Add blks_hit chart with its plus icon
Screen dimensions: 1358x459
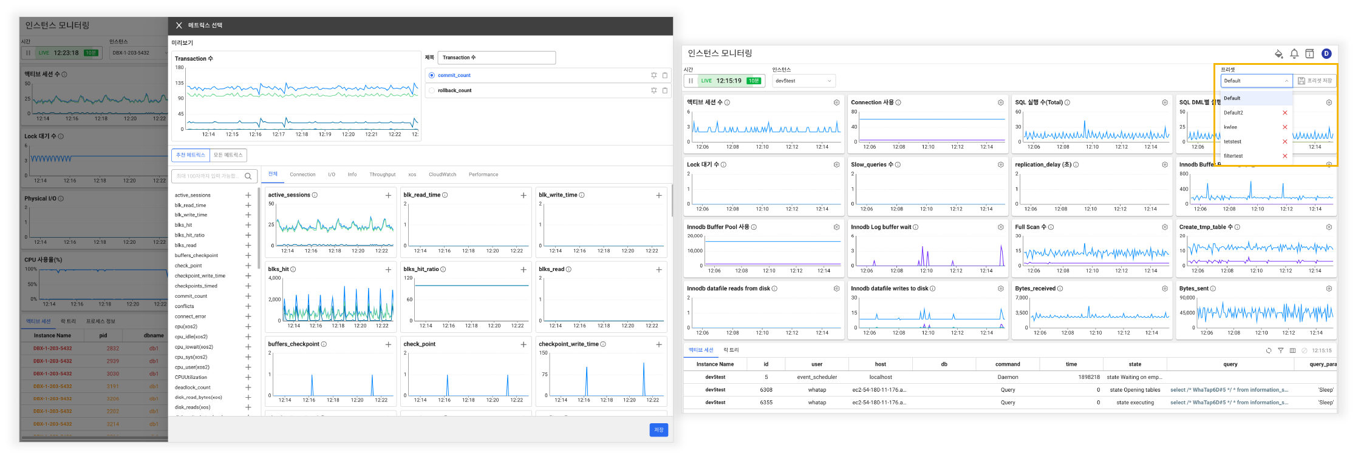point(388,269)
